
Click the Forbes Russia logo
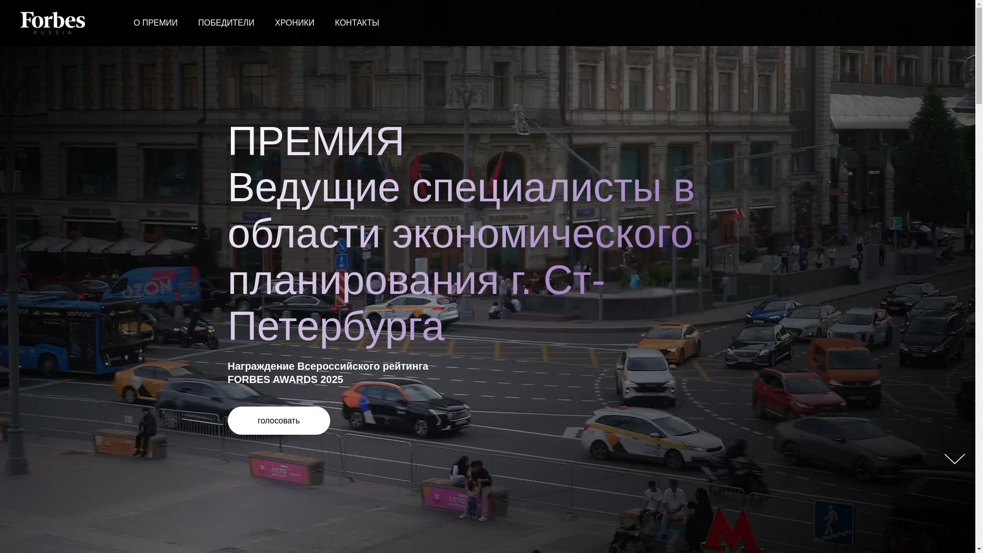53,23
